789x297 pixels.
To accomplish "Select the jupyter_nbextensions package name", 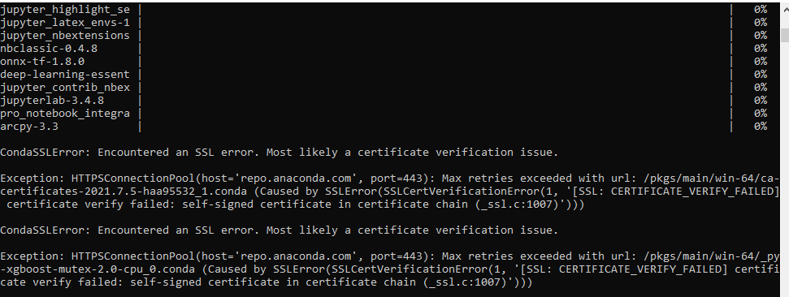I will point(65,36).
